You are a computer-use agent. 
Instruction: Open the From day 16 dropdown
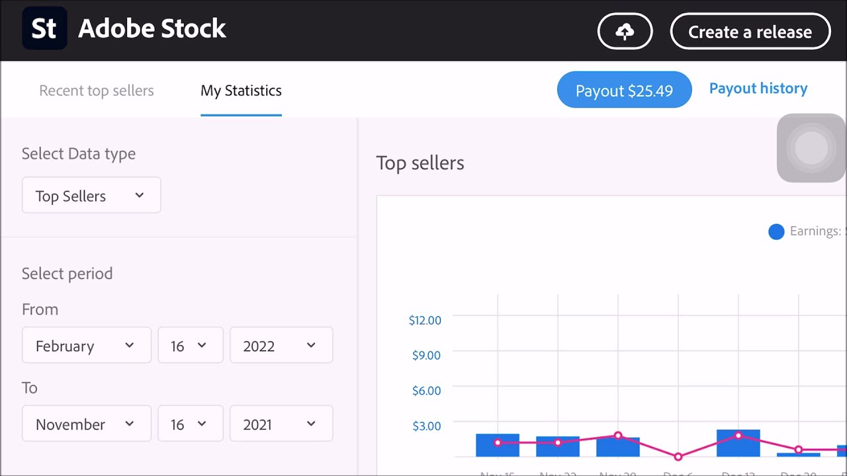click(190, 345)
